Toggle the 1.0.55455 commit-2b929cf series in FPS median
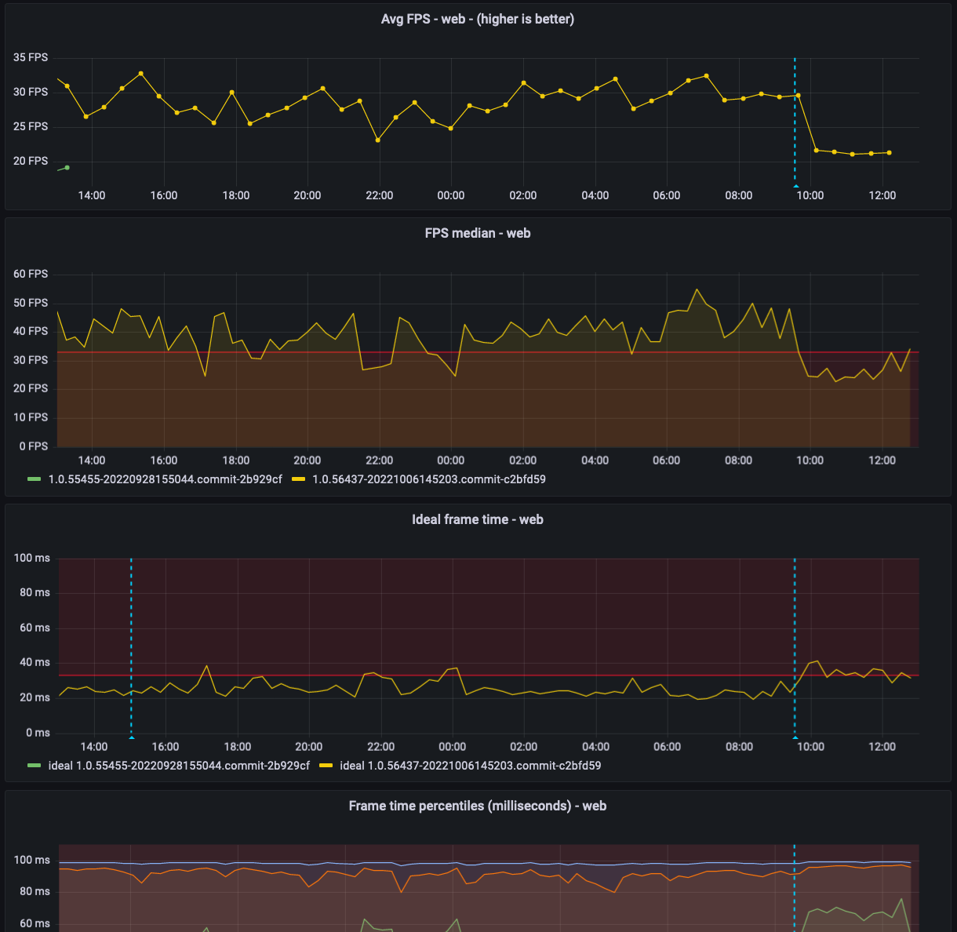The width and height of the screenshot is (957, 932). [165, 479]
